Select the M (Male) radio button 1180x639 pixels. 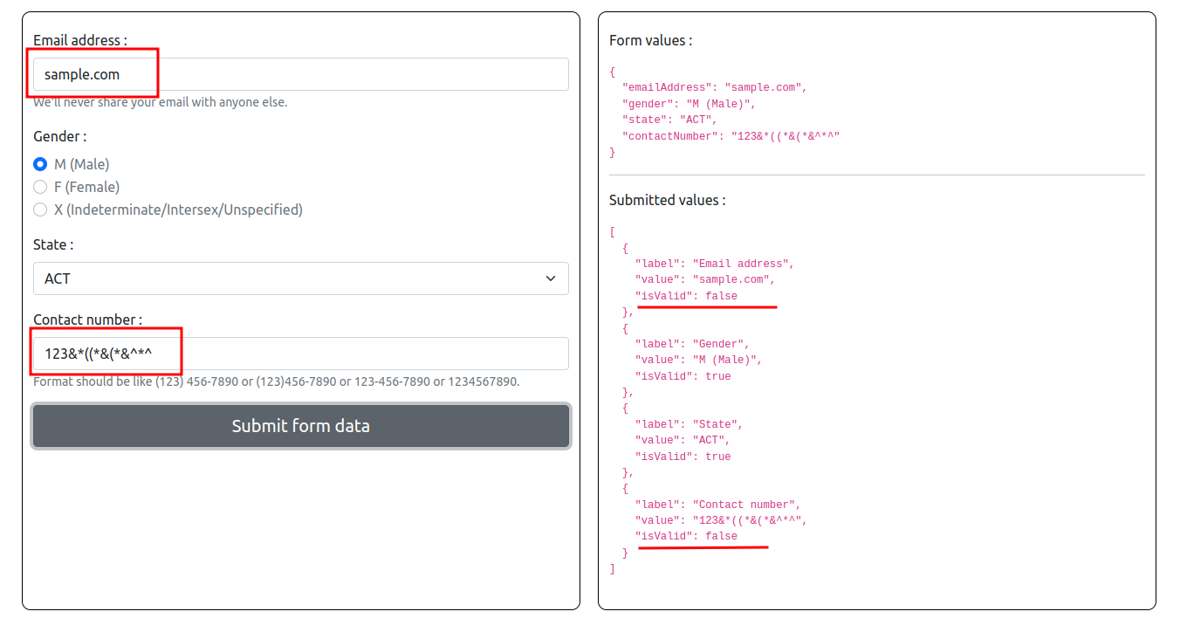pyautogui.click(x=40, y=163)
